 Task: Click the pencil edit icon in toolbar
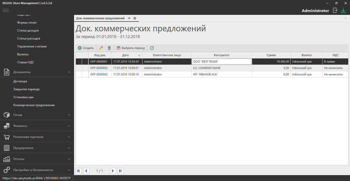101,48
